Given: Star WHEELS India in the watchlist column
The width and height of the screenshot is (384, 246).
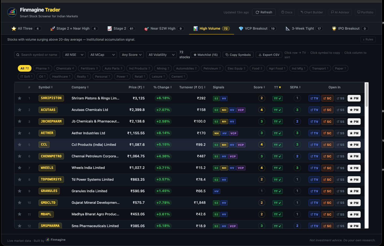Looking at the screenshot, I should click(x=19, y=168).
